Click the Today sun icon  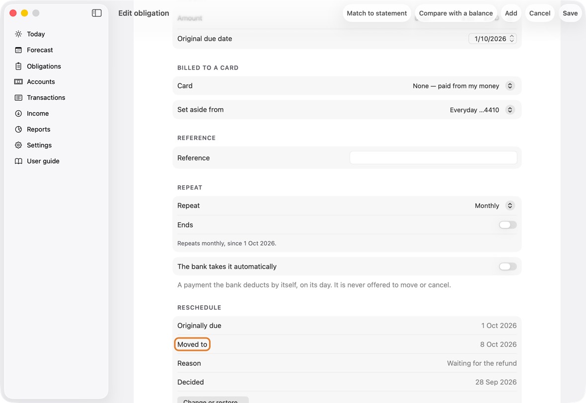coord(18,34)
